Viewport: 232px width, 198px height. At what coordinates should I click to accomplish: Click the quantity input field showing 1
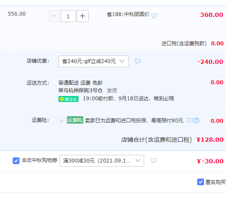(68, 16)
